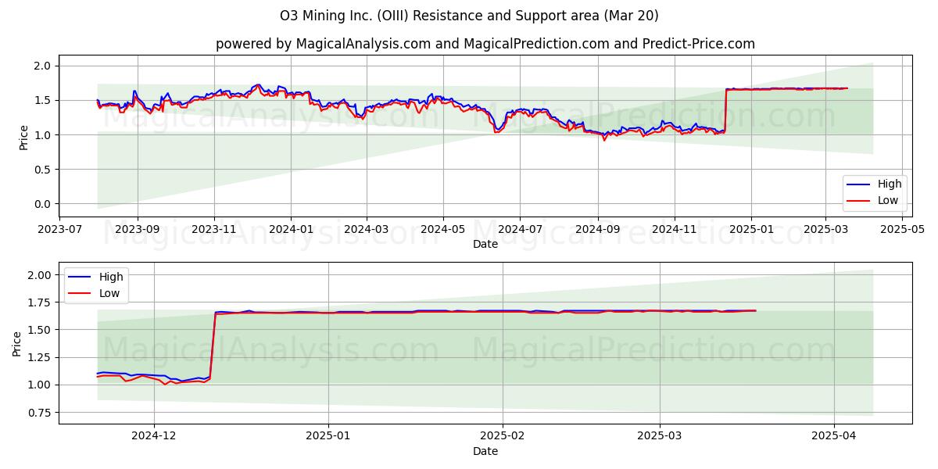Click the 'Date' axis label under the top chart
938x469 pixels.
click(x=485, y=244)
